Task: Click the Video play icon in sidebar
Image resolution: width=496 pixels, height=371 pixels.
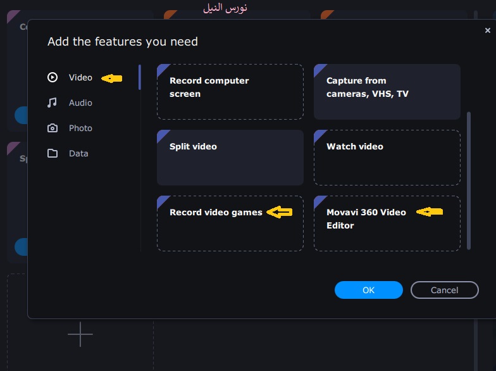Action: [53, 77]
